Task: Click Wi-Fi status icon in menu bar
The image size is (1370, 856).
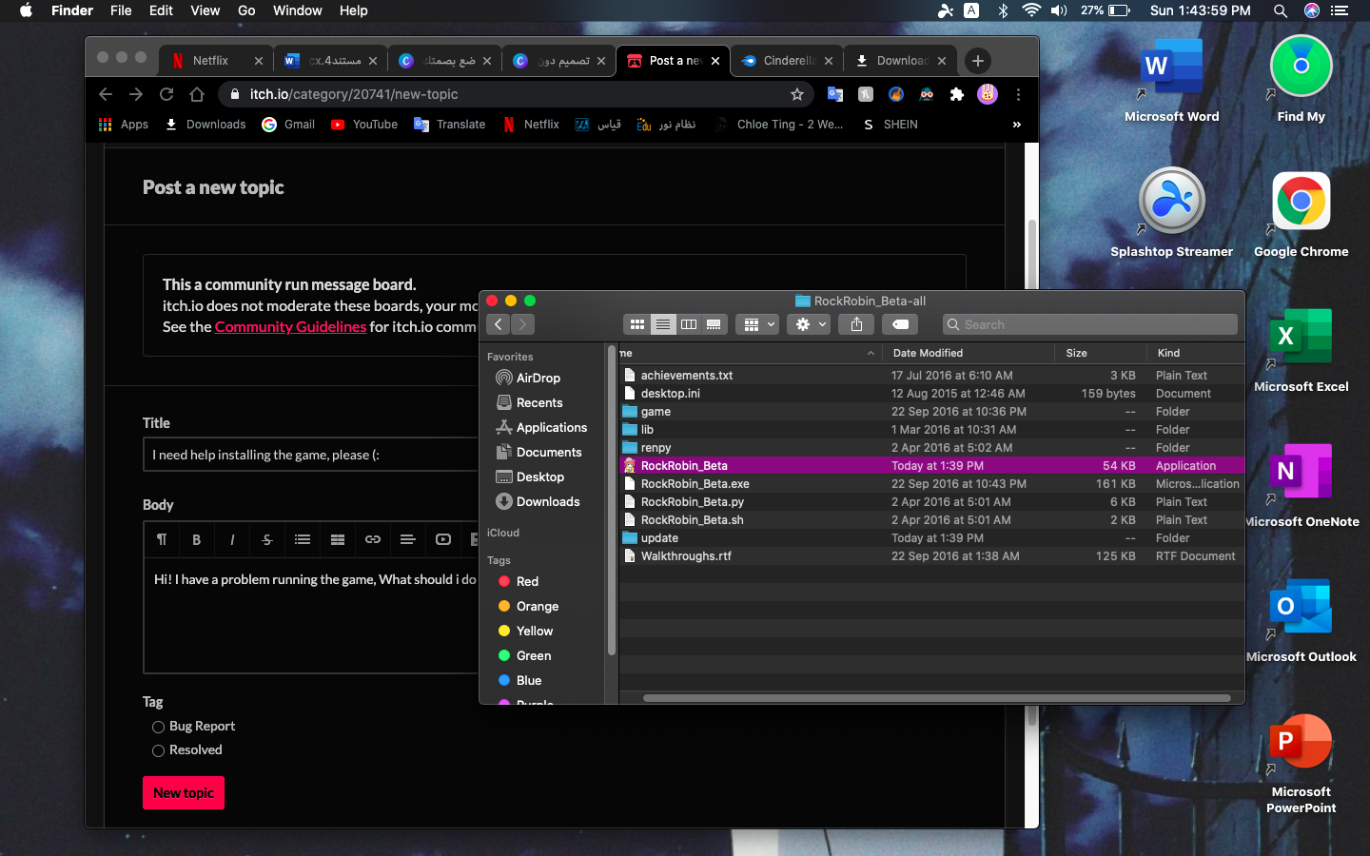Action: pyautogui.click(x=1031, y=10)
